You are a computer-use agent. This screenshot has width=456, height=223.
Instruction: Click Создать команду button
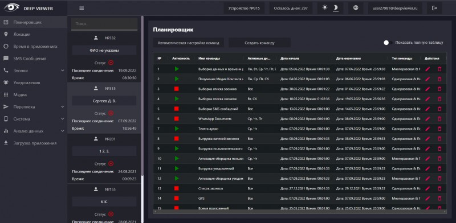tap(259, 43)
